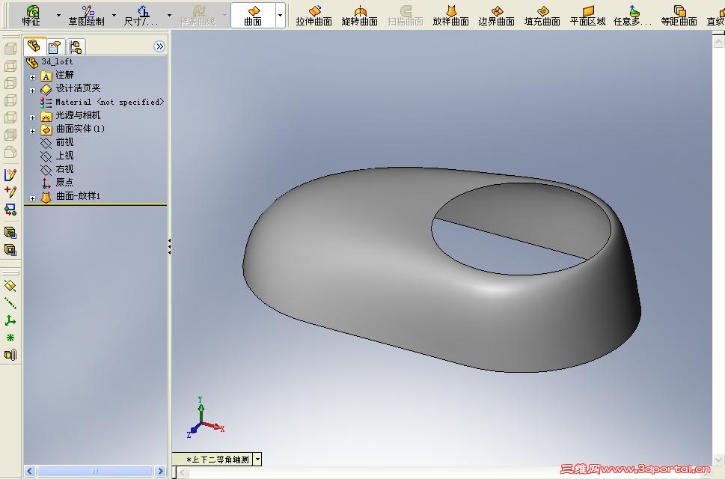Switch to PropertyManager tab
This screenshot has height=479, width=725.
[x=55, y=46]
